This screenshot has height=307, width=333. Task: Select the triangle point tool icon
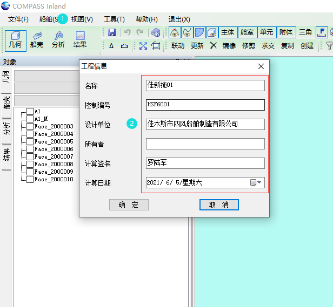(111, 46)
